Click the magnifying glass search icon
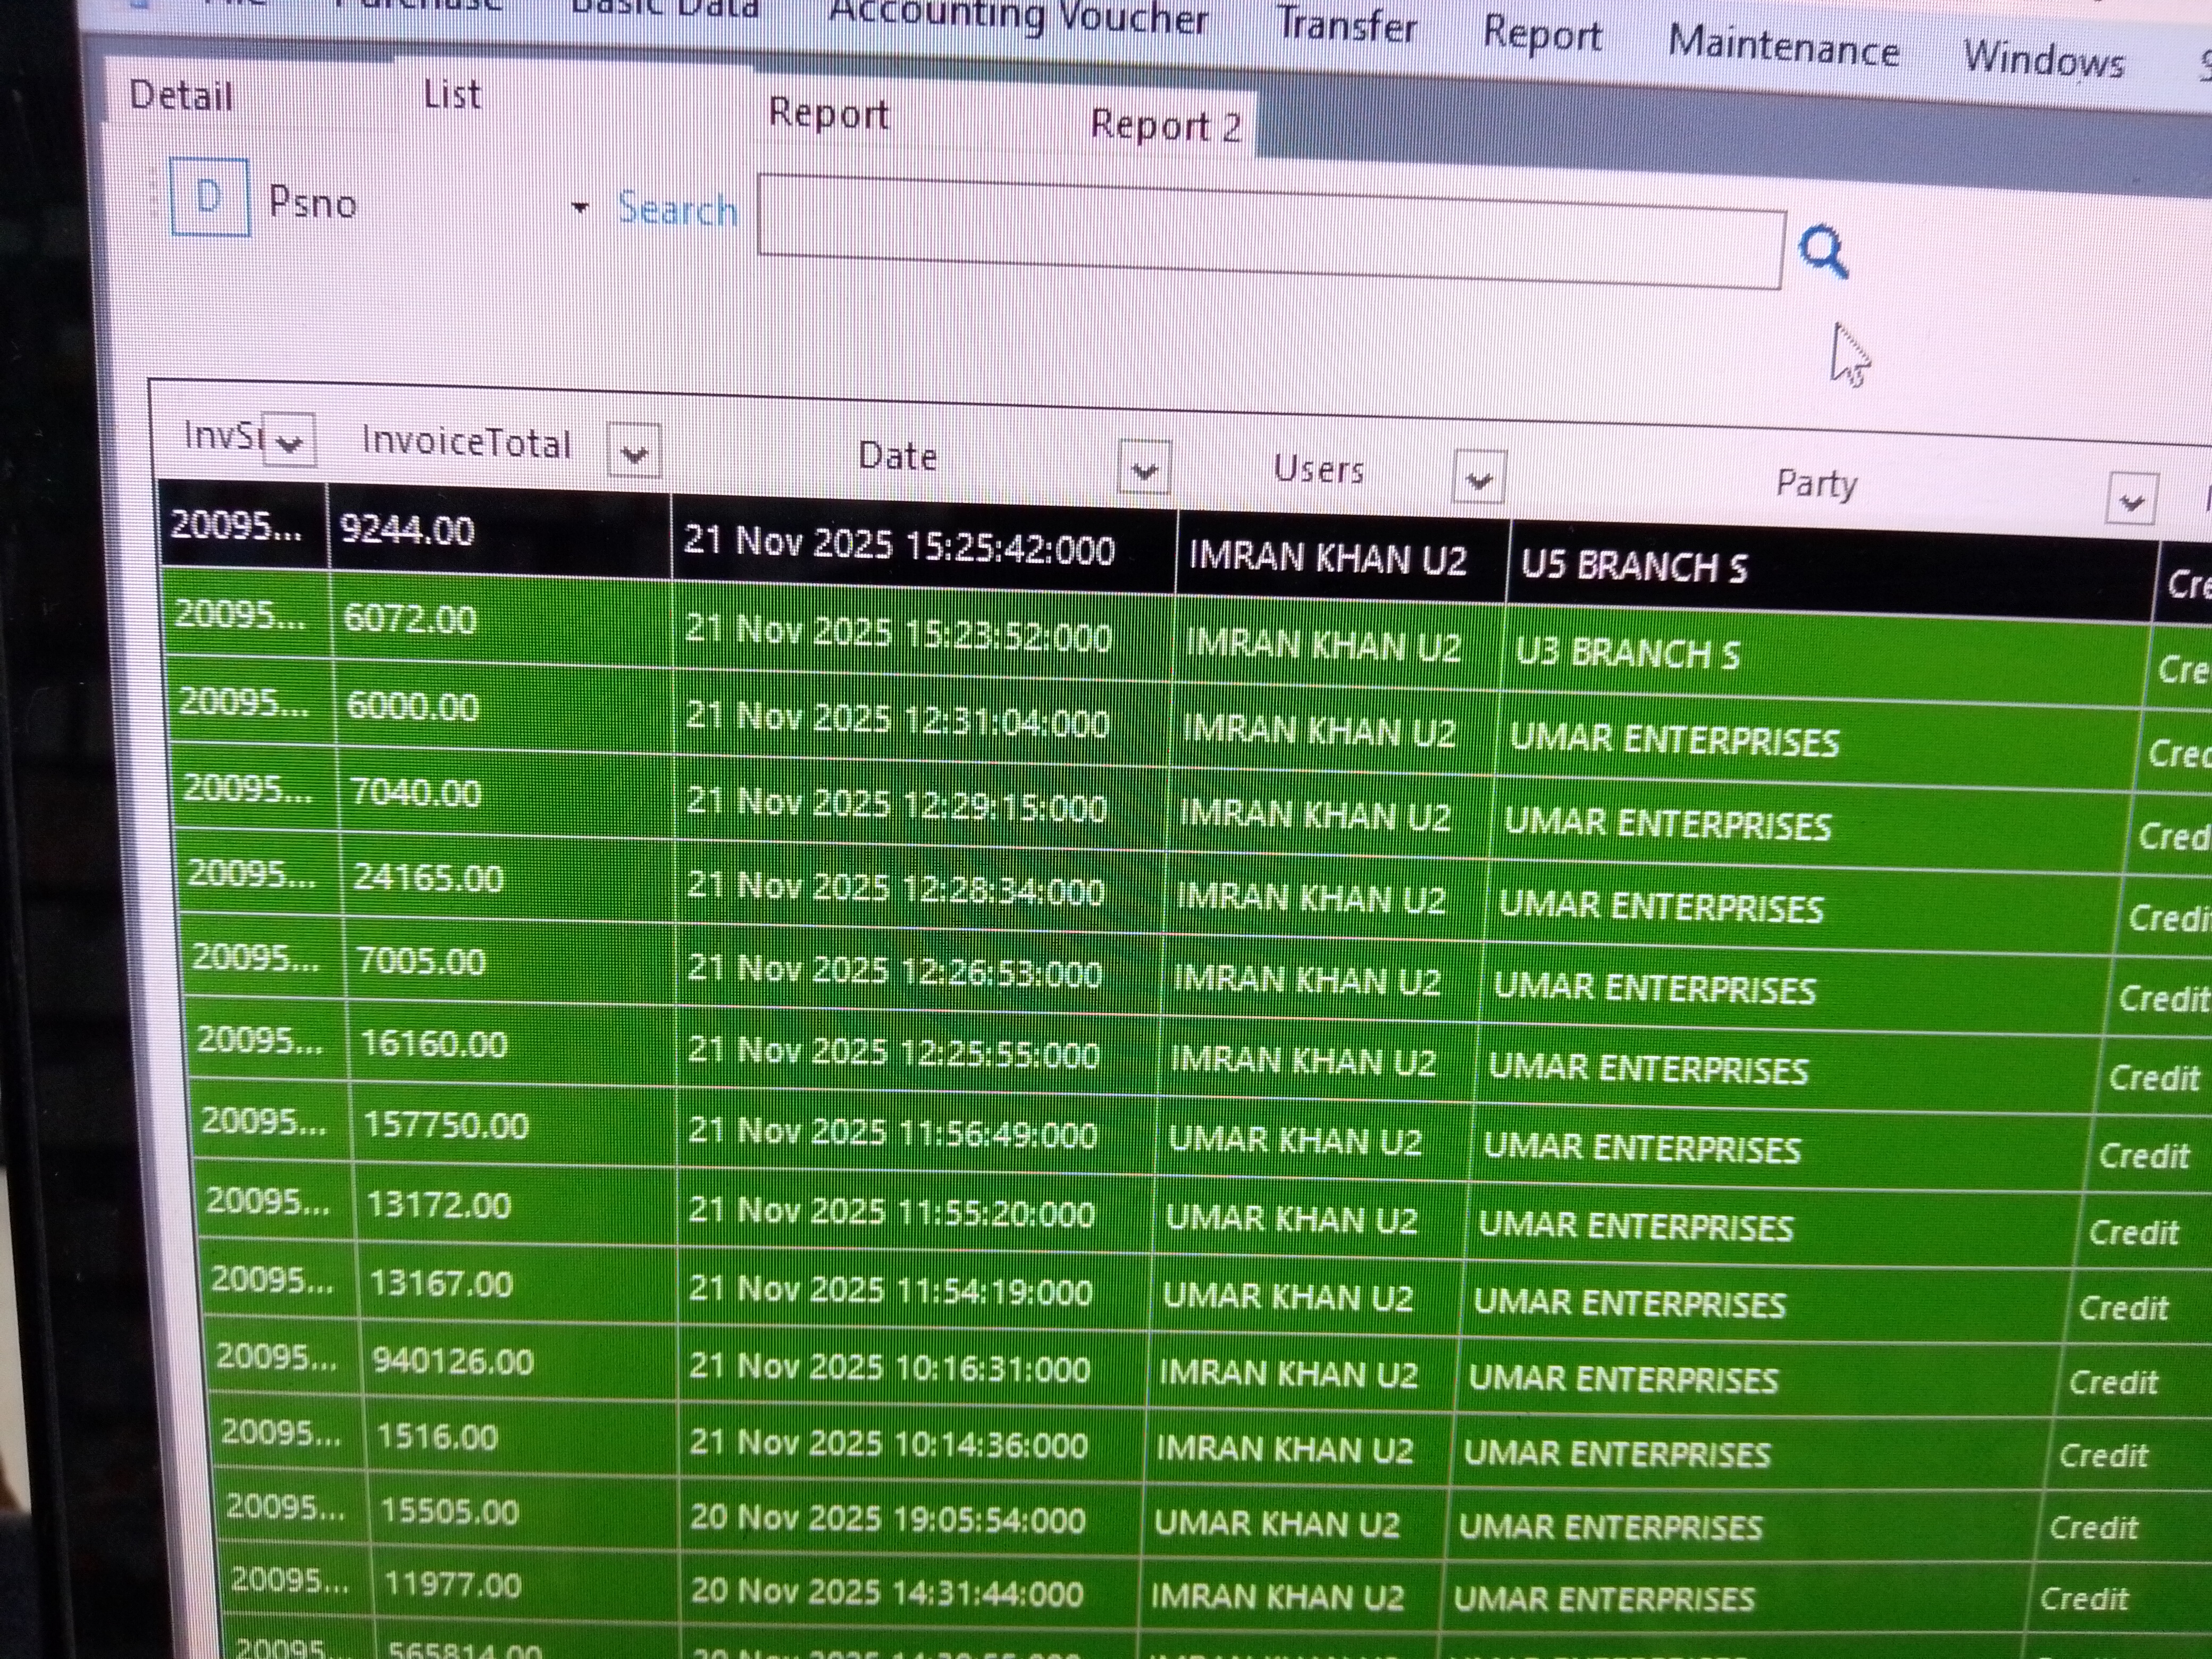Screen dimensions: 2212x1659 click(1822, 252)
